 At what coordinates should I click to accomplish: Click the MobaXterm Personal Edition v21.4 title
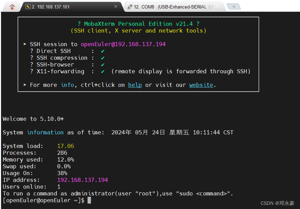pyautogui.click(x=138, y=24)
